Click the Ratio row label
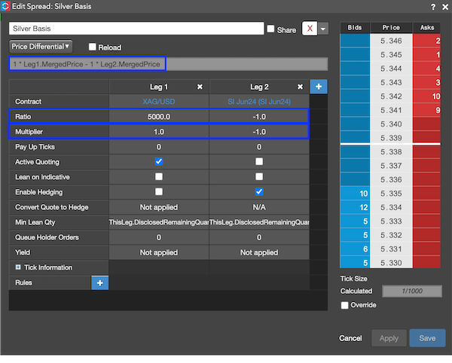The image size is (452, 363). pyautogui.click(x=23, y=117)
